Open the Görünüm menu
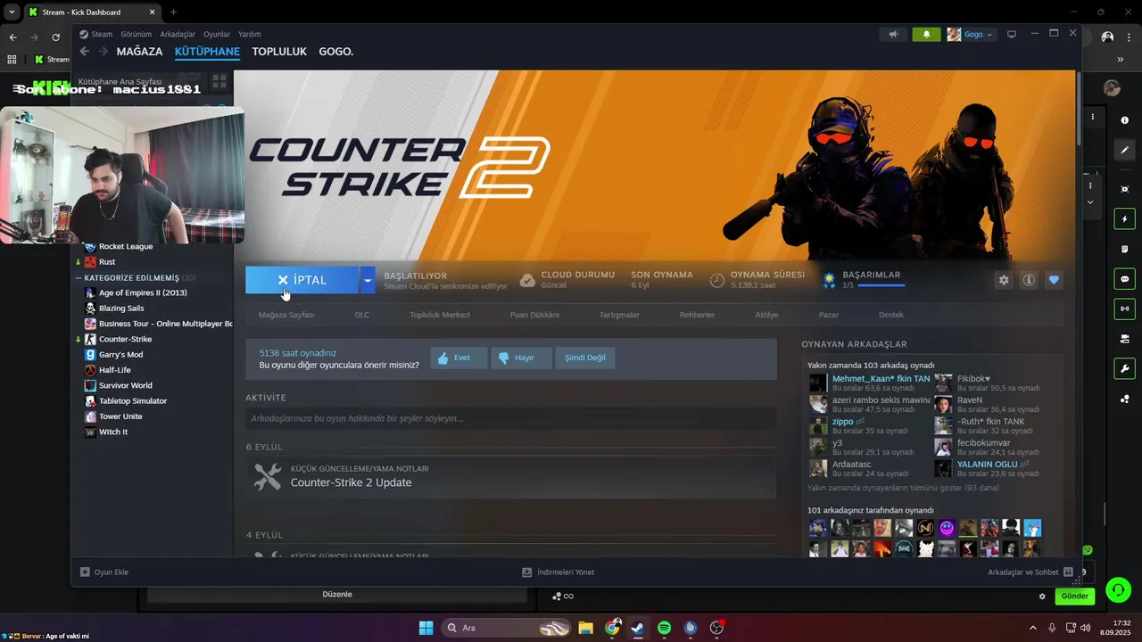The width and height of the screenshot is (1142, 642). 136,34
